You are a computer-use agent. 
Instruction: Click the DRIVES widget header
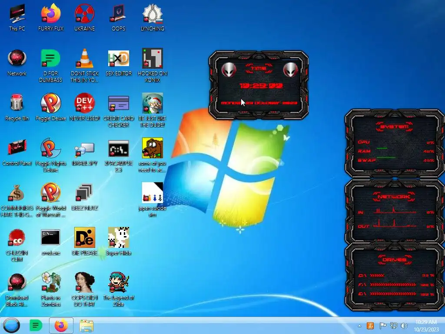[395, 259]
